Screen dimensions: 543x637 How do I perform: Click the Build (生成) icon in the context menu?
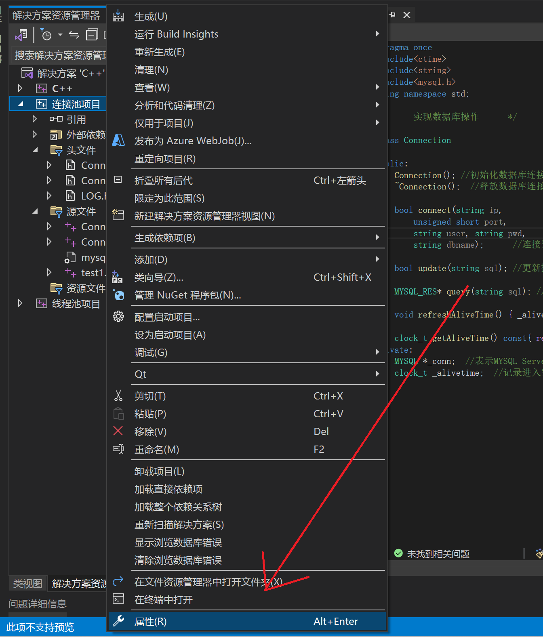click(x=118, y=16)
